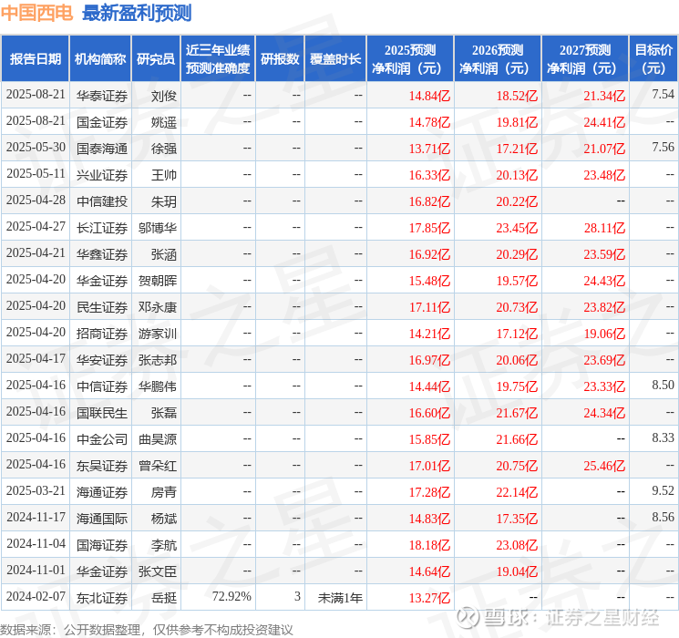Click analyst name 王帅
The width and height of the screenshot is (679, 638).
click(164, 175)
